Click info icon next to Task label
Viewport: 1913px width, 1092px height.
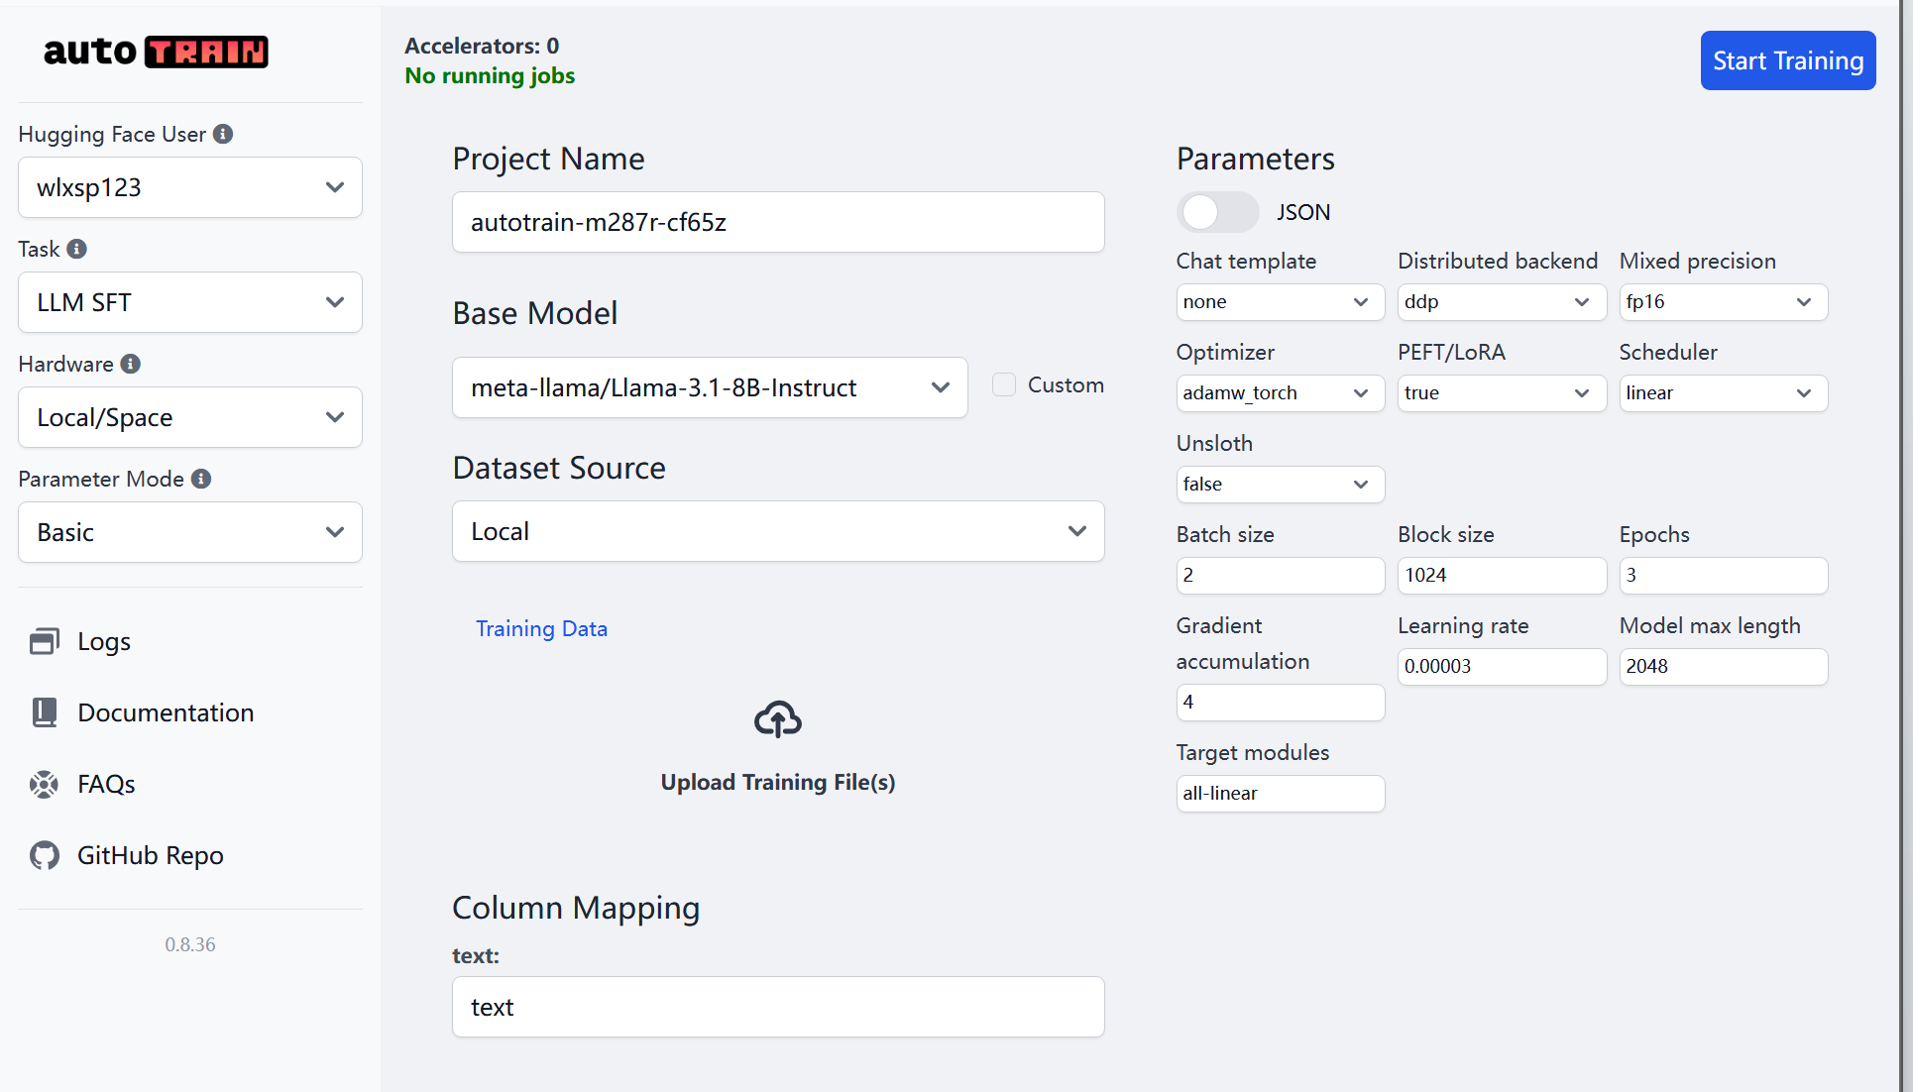coord(76,249)
